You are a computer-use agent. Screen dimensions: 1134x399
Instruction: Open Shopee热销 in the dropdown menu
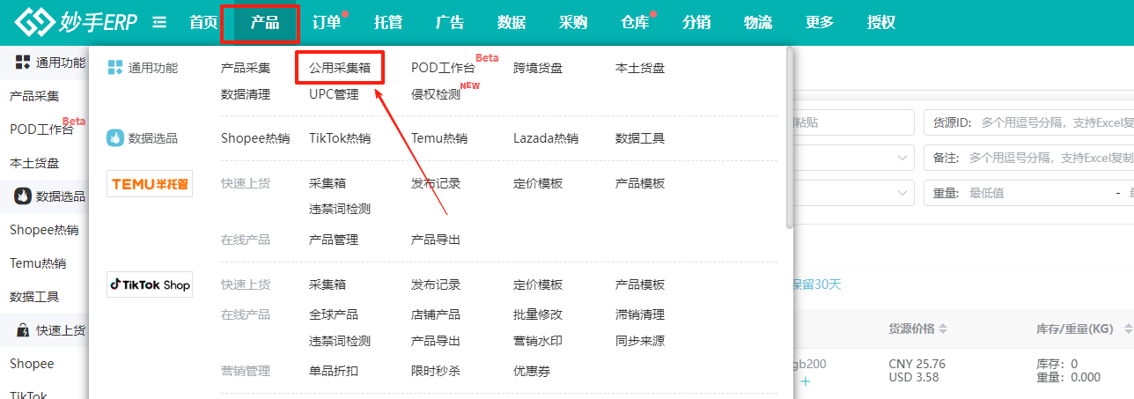click(x=255, y=138)
